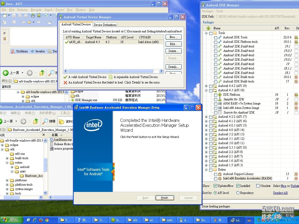Switch to the Device Definitions tab
The image size is (299, 224).
click(105, 25)
